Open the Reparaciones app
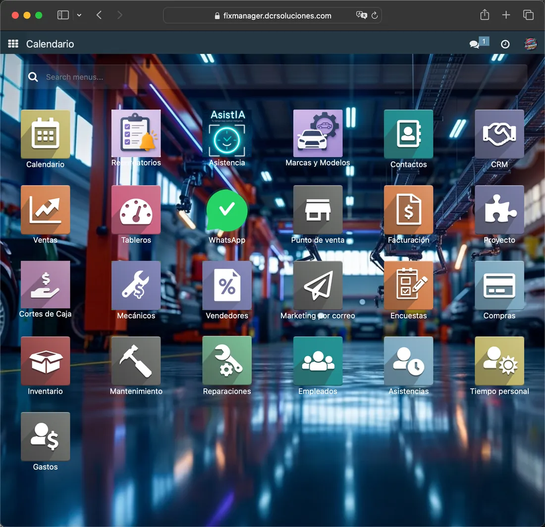 point(227,361)
